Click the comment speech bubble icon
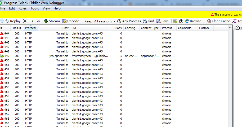This screenshot has height=127, width=242. (2, 21)
